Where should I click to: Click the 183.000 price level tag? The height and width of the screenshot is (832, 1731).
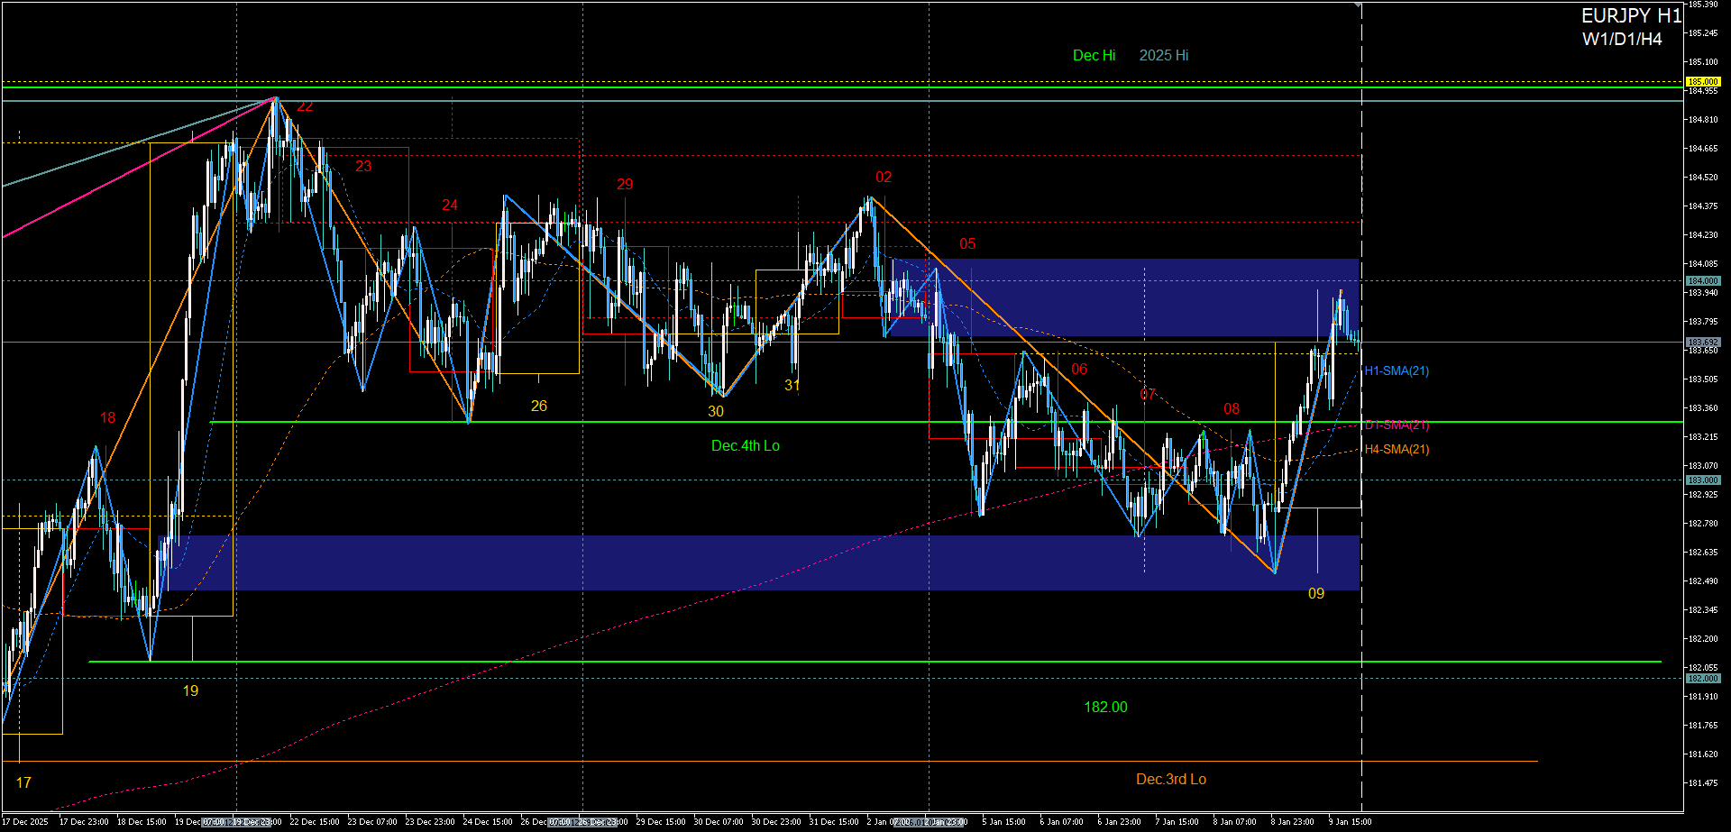point(1702,480)
